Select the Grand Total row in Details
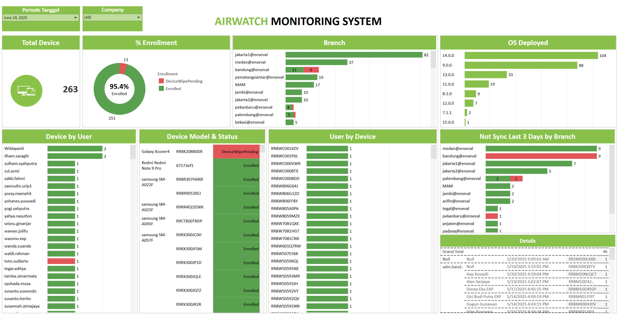 pos(453,252)
